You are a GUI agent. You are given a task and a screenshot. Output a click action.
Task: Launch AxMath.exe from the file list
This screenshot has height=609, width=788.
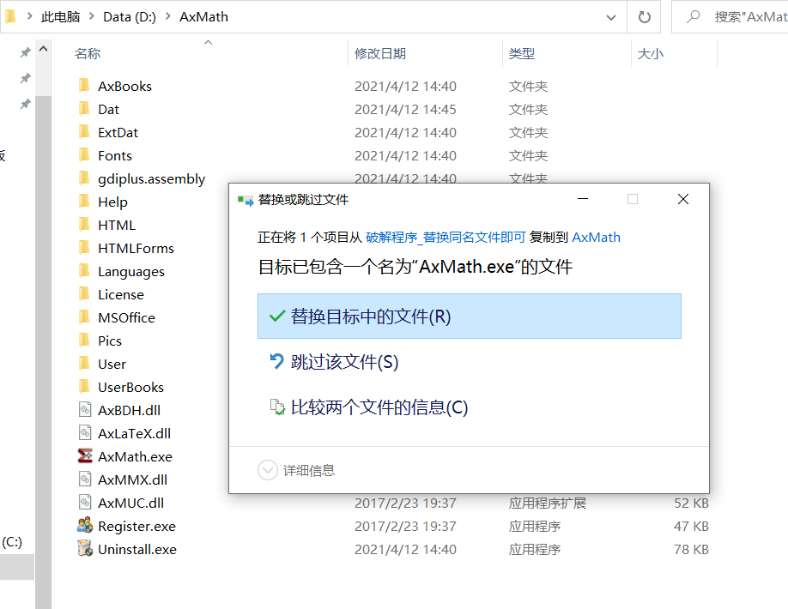click(85, 455)
